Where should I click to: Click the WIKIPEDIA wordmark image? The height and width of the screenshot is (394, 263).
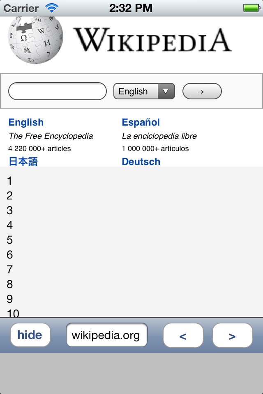(152, 40)
